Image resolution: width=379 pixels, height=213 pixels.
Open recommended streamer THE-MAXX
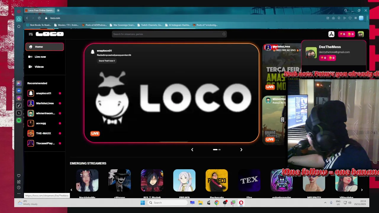click(44, 133)
